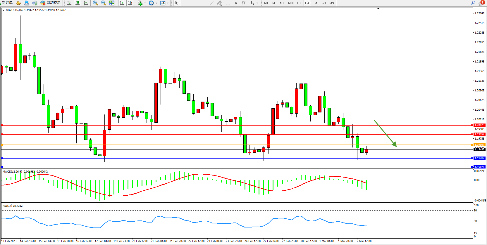
Task: Expand the chart templates dropdown arrow
Action: pos(168,3)
